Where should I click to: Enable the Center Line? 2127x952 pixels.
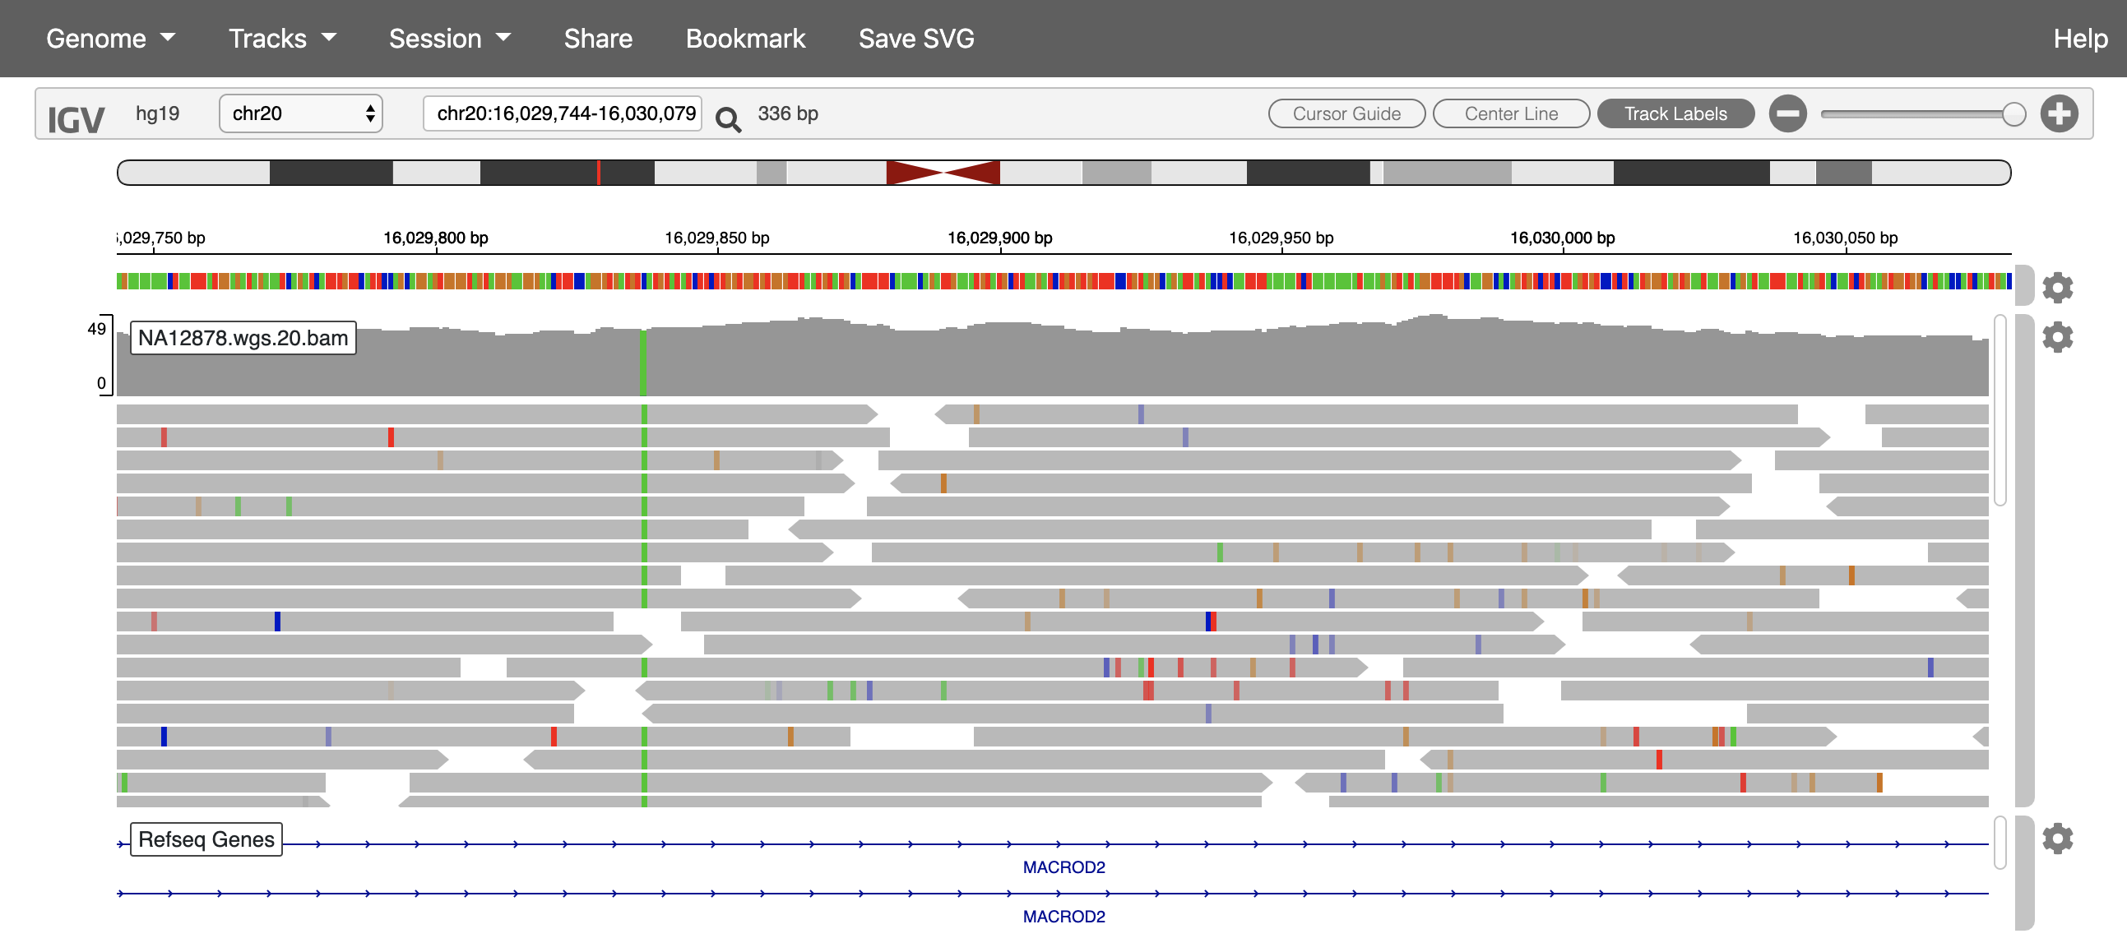[x=1511, y=113]
